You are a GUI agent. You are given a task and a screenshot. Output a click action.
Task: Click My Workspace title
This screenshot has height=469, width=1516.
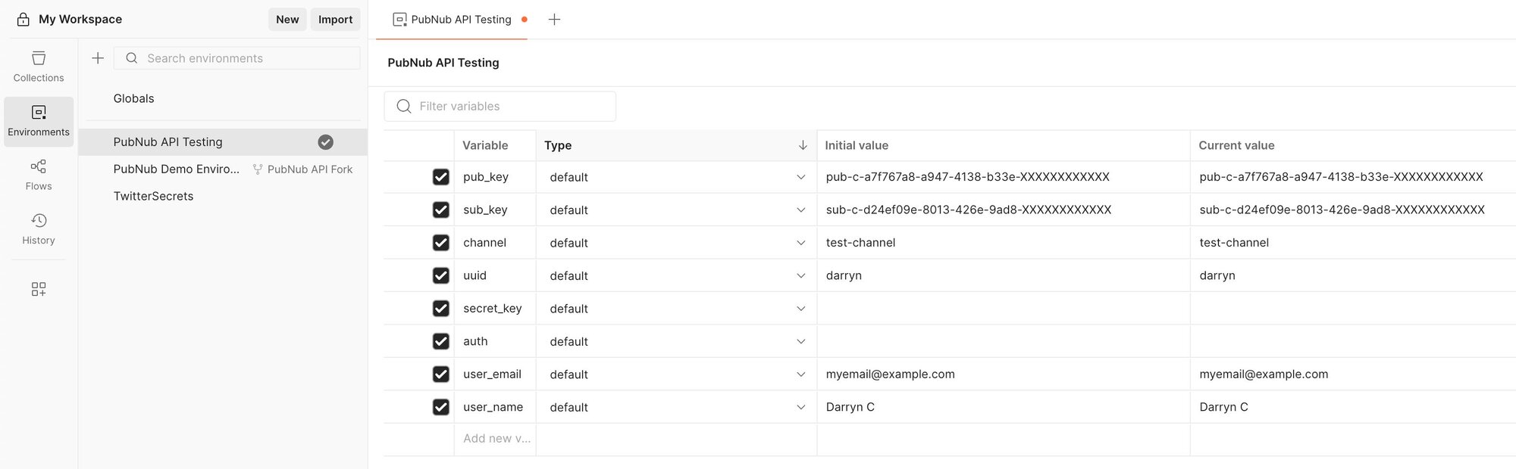pyautogui.click(x=80, y=20)
